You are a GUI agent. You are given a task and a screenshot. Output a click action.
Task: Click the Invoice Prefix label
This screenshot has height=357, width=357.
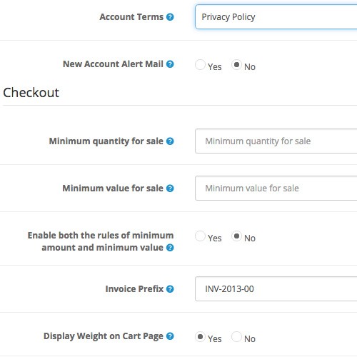pos(134,289)
